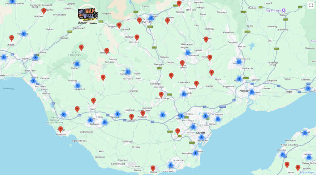The width and height of the screenshot is (316, 175).
Task: Click the red pin above Pontyclun
Action: pos(143,113)
